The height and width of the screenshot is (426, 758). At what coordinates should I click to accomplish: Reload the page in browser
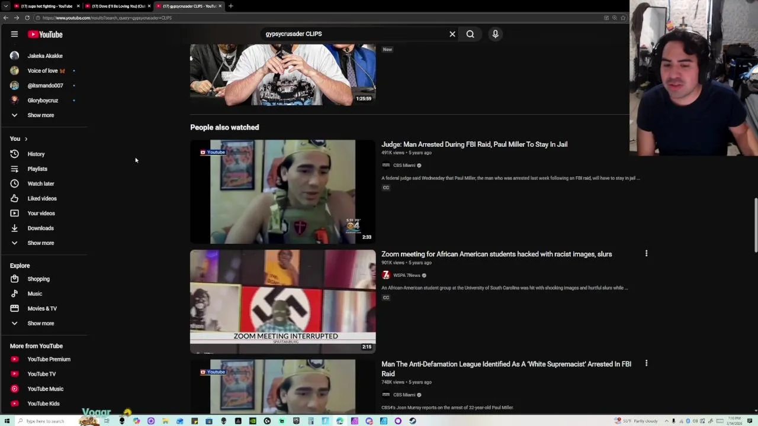point(27,18)
